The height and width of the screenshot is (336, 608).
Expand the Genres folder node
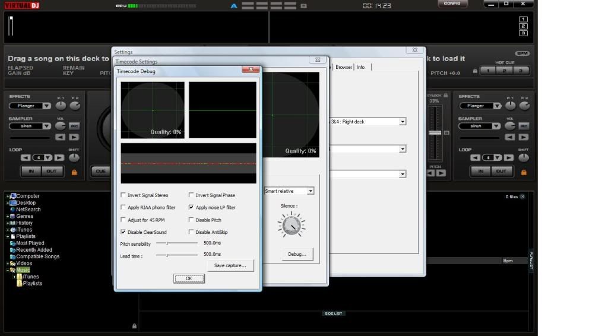point(7,216)
